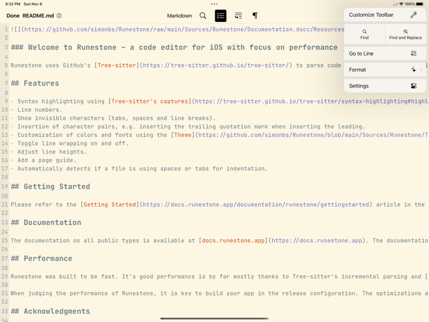The width and height of the screenshot is (429, 322).
Task: Toggle line wrapping toolbar icon
Action: coord(238,15)
